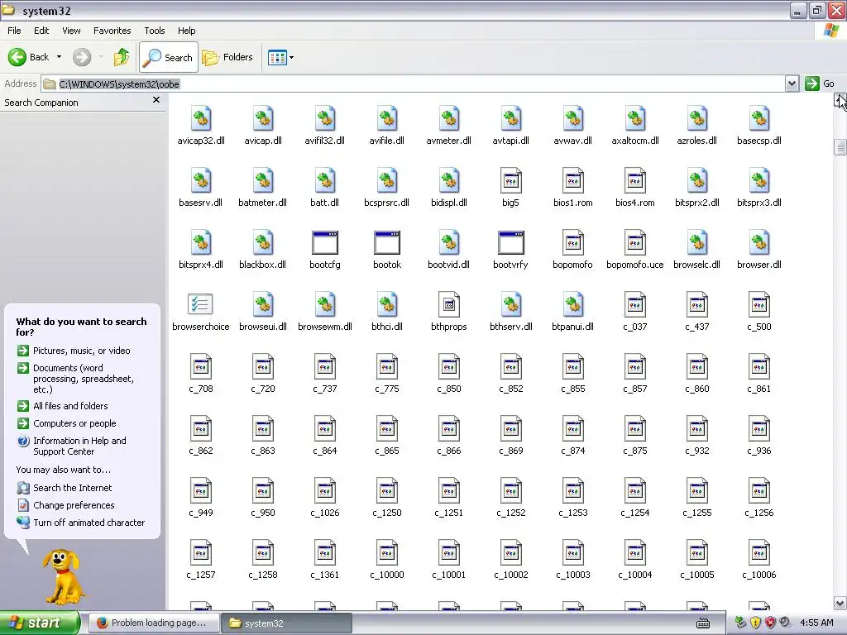
Task: Open the Favorites menu
Action: click(x=112, y=31)
